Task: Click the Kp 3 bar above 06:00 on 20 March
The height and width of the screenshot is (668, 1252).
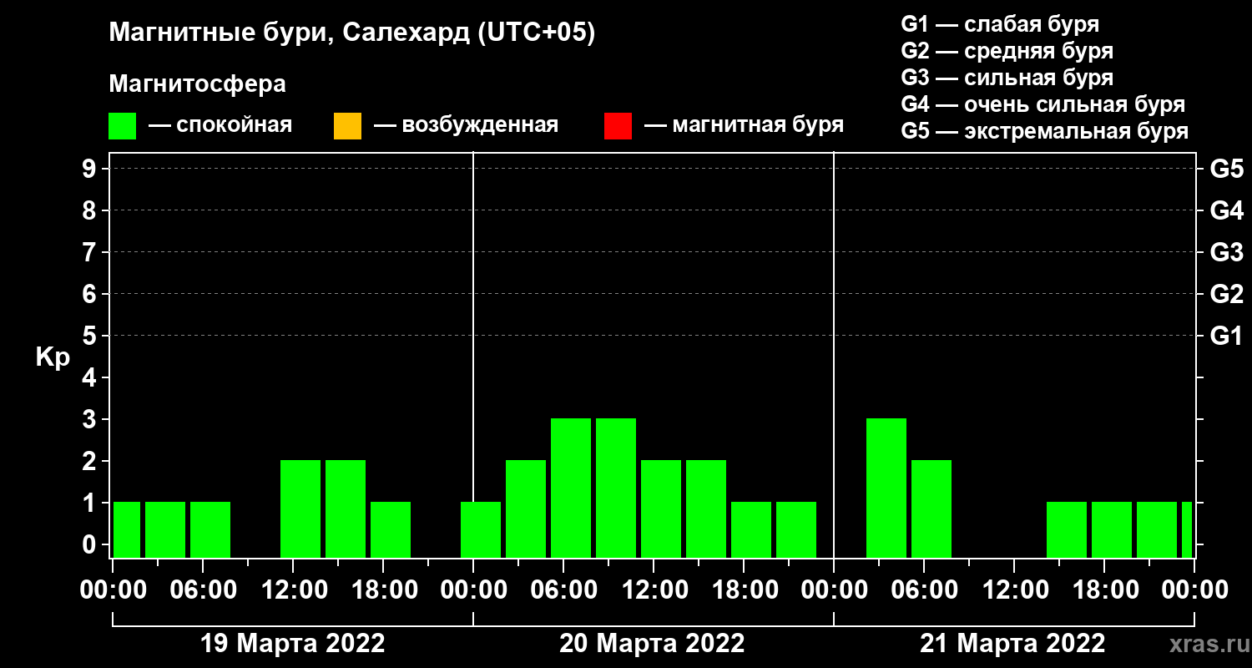Action: pyautogui.click(x=571, y=488)
